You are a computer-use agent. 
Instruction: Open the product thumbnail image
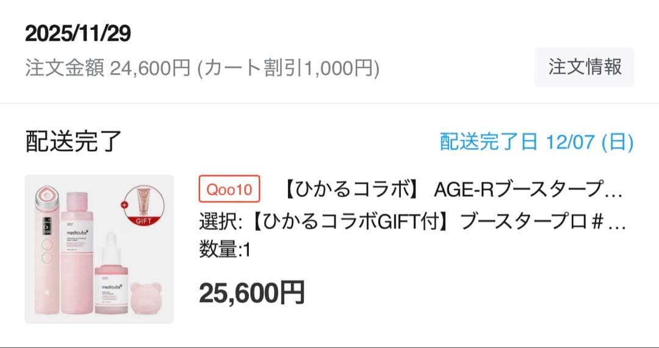click(99, 249)
